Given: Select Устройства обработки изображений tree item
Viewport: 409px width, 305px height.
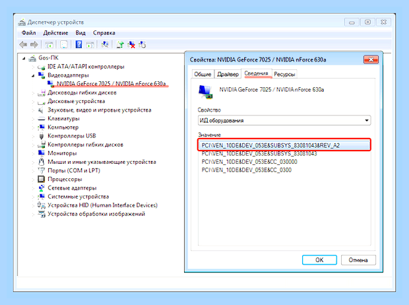Looking at the screenshot, I should point(96,214).
